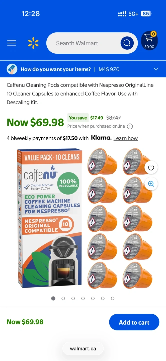The width and height of the screenshot is (166, 361).
Task: Tap the price info circle icon
Action: (x=130, y=126)
